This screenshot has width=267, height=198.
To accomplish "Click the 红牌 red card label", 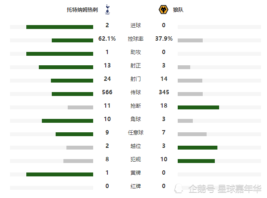I will [135, 186].
